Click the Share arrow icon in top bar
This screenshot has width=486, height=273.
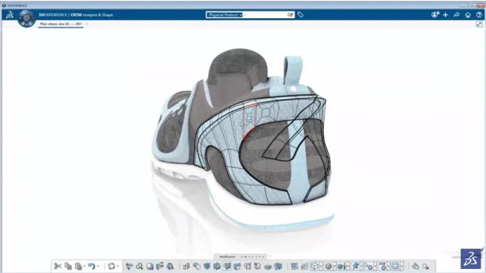[456, 14]
